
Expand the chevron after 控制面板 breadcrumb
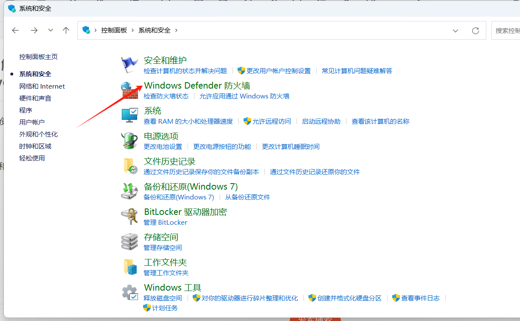133,30
